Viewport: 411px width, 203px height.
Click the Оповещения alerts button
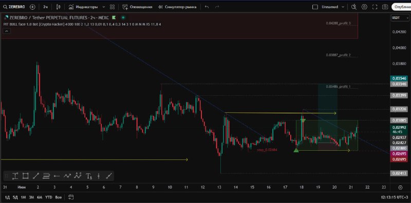click(137, 7)
